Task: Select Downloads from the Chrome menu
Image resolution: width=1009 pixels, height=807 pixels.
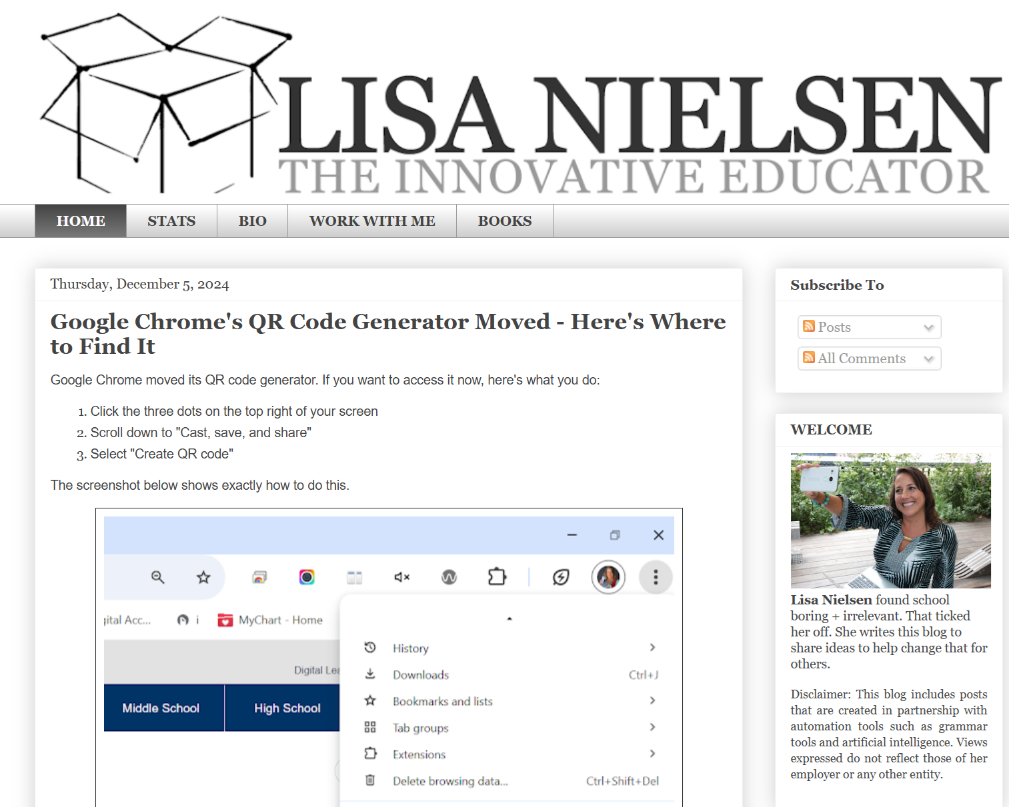Action: coord(420,674)
